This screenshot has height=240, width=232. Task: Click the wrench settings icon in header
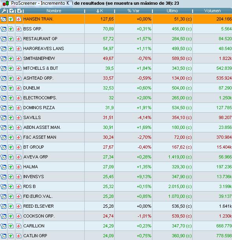click(x=4, y=11)
